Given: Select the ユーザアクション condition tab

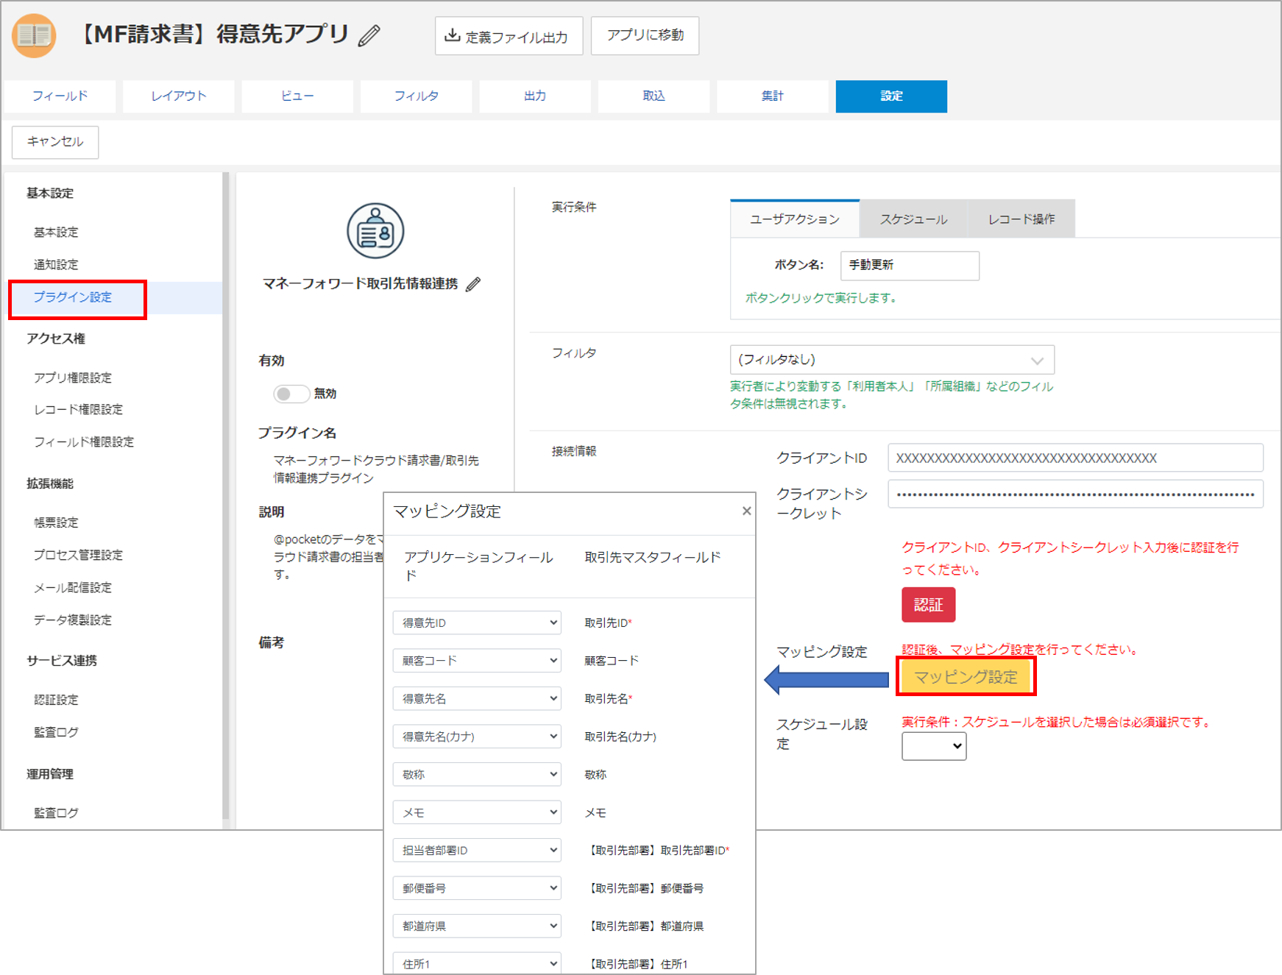Looking at the screenshot, I should pos(795,219).
